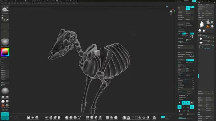Click the folder icon below the subtool list
The height and width of the screenshot is (121, 216).
tap(201, 47)
